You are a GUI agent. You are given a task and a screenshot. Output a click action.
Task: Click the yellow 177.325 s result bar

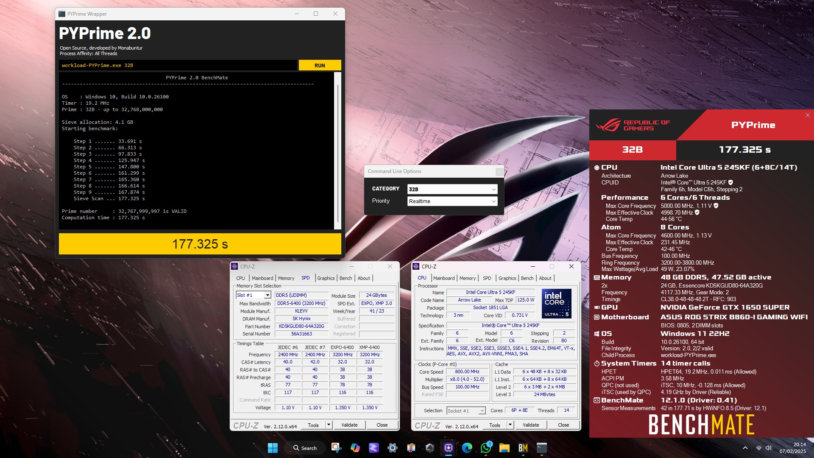click(x=200, y=244)
